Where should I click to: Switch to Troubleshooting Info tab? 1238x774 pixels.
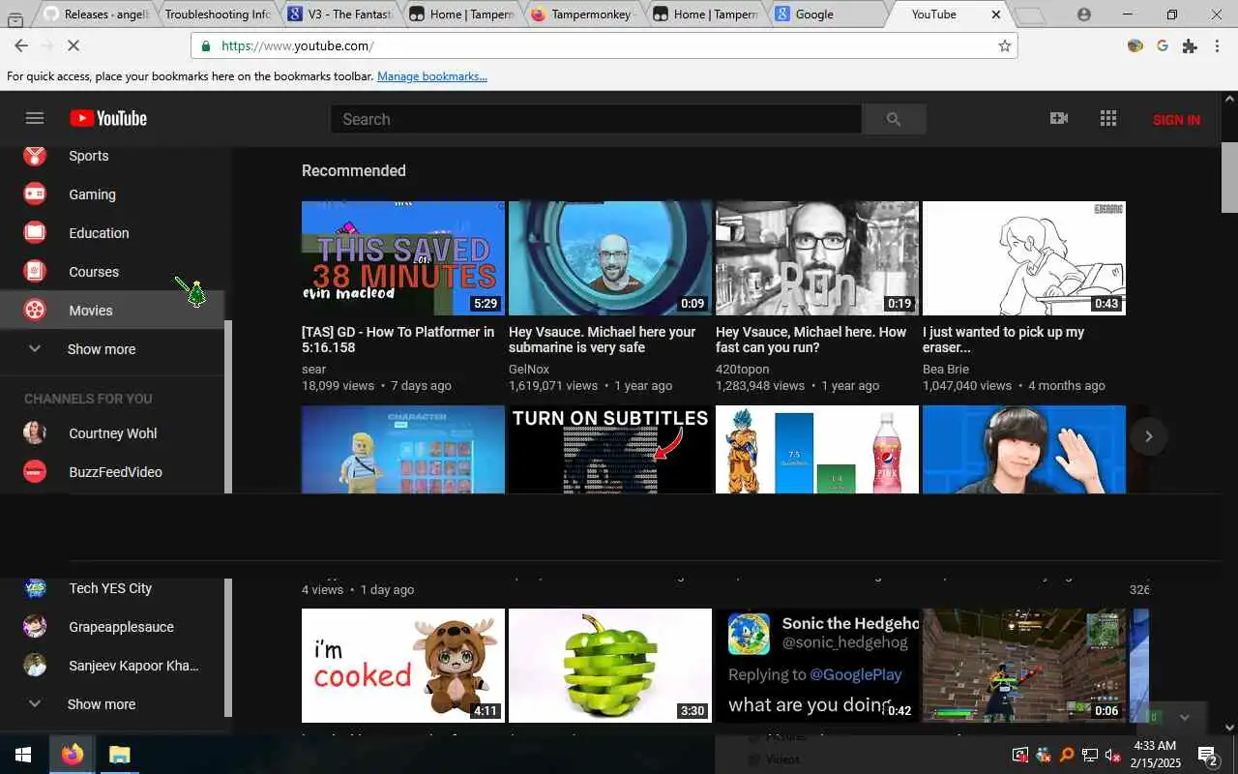tap(218, 15)
